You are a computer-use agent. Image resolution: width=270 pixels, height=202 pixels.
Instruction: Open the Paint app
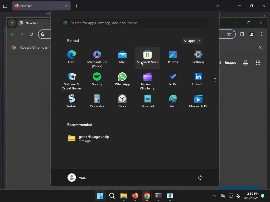(x=173, y=101)
